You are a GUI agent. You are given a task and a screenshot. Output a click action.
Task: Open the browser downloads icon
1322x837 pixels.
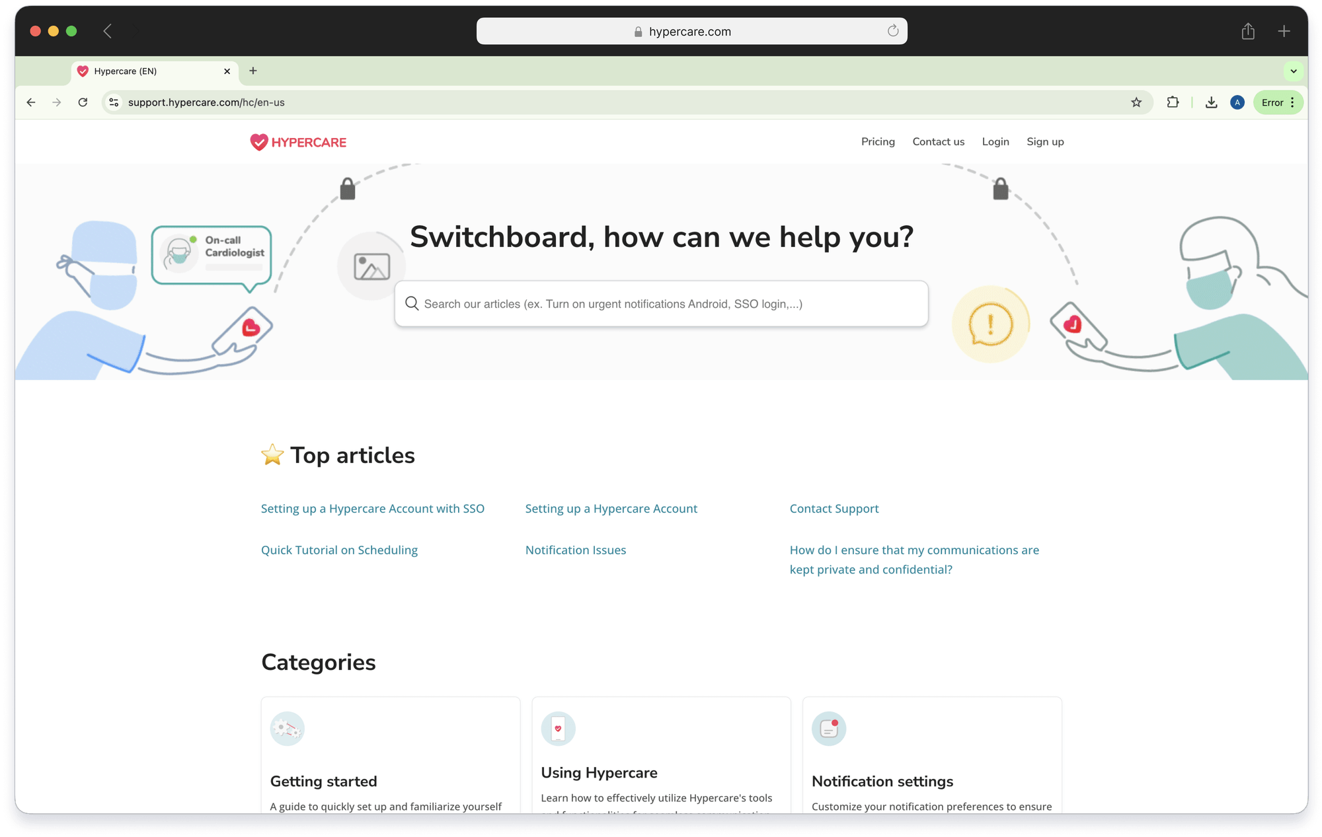1211,102
